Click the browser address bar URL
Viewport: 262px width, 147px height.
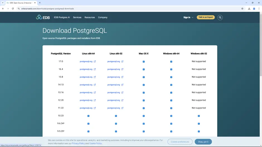pyautogui.click(x=47, y=9)
